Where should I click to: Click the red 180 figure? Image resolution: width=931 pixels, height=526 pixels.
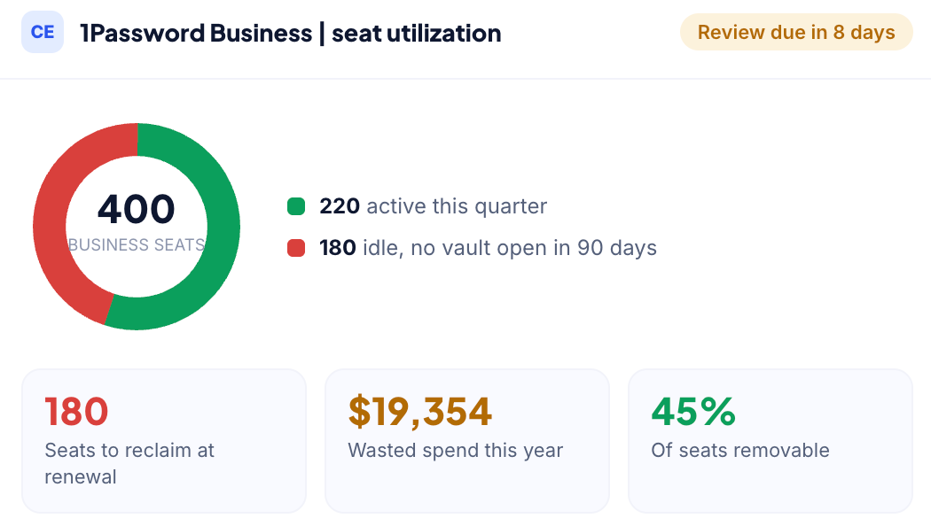click(76, 412)
